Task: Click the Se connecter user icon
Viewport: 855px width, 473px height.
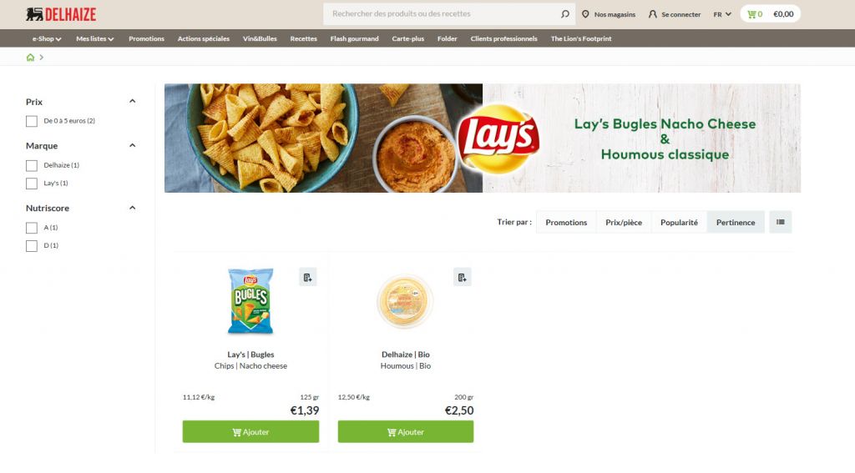Action: (653, 14)
